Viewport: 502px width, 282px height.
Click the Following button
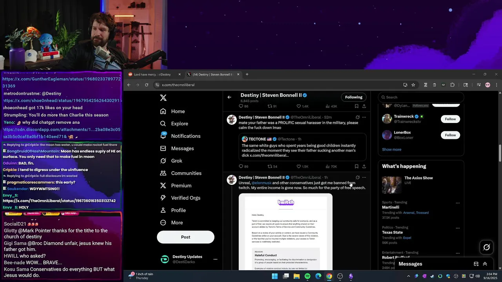click(354, 97)
